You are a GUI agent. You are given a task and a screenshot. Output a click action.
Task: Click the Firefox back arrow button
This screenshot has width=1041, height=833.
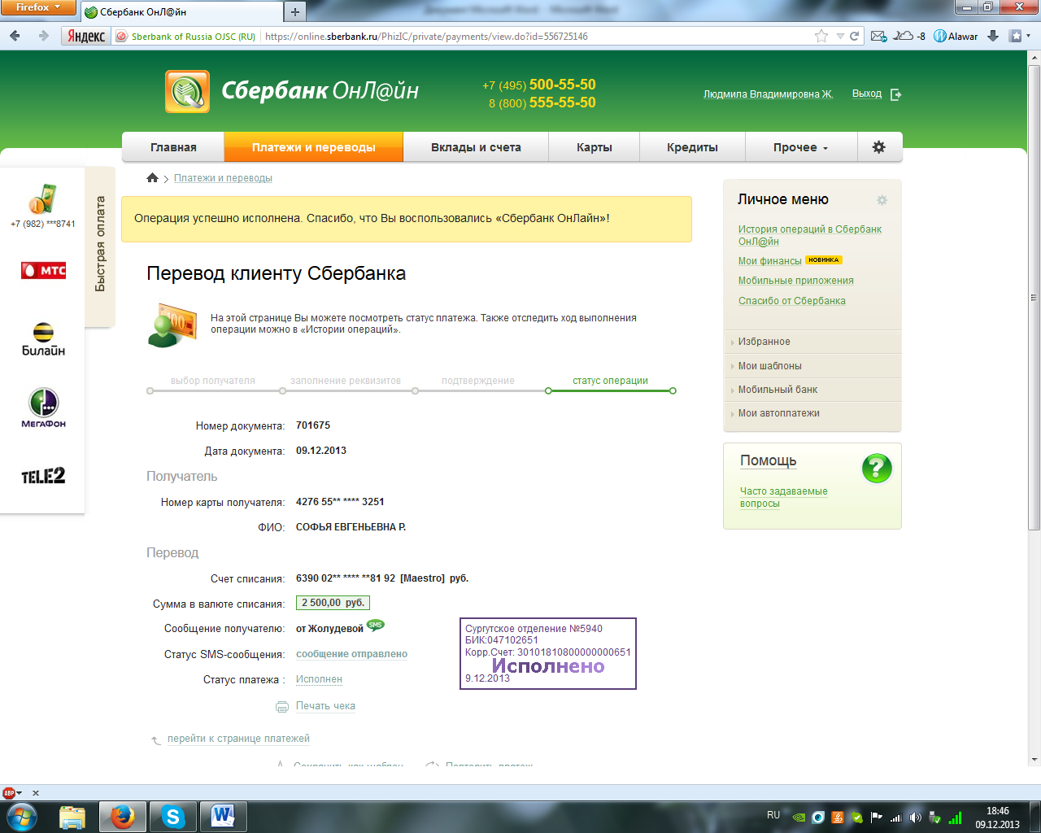(x=15, y=36)
